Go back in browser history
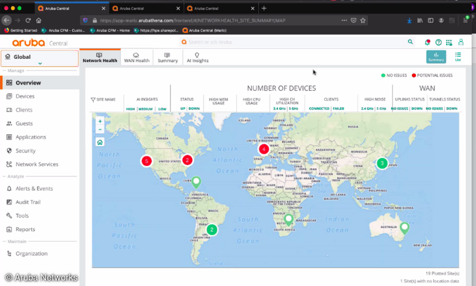The height and width of the screenshot is (286, 476). (6, 20)
